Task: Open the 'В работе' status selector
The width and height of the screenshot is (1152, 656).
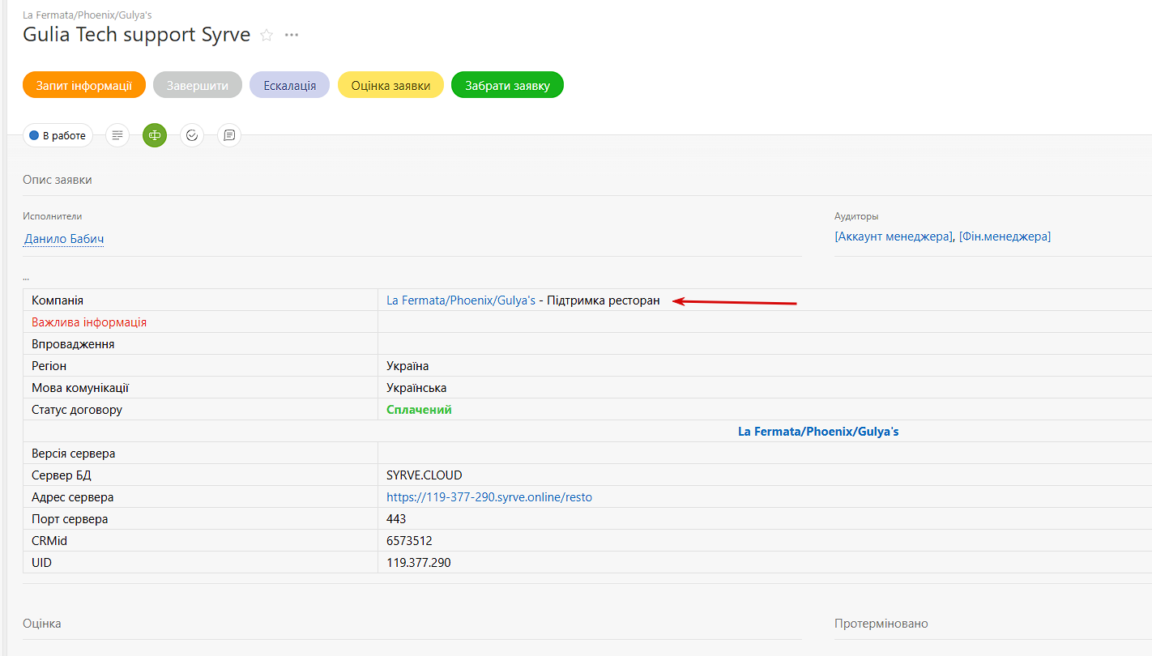Action: click(x=58, y=135)
